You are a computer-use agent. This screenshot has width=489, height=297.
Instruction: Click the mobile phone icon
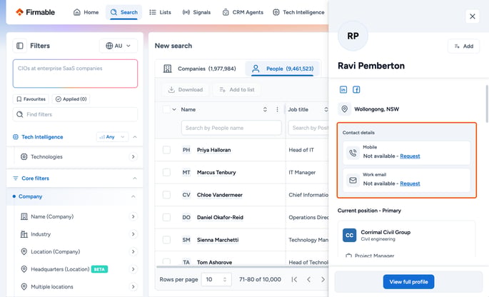tap(353, 153)
